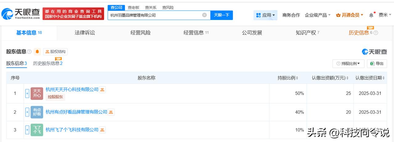Click the orange shareholder alert bell
This screenshot has width=394, height=142.
click(x=37, y=52)
